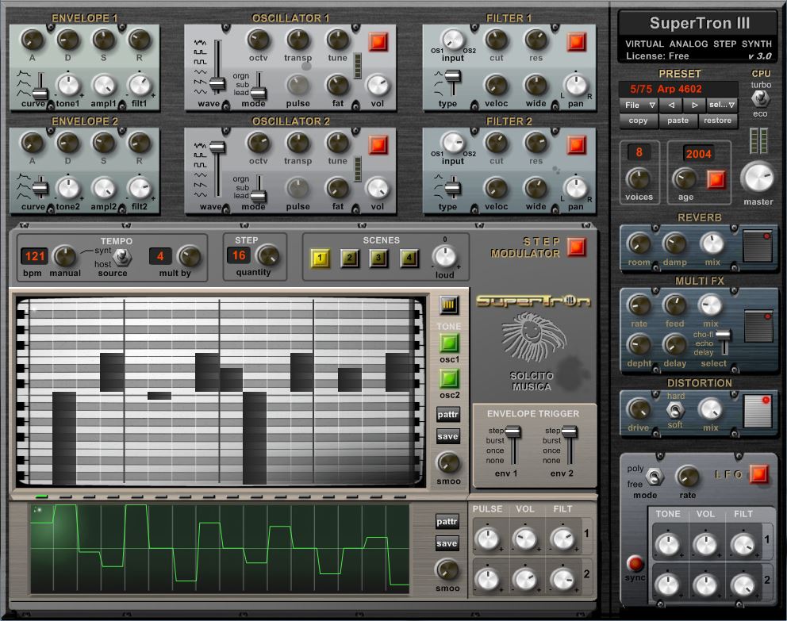This screenshot has width=787, height=621.
Task: Toggle the green osc2 tone button
Action: 449,379
